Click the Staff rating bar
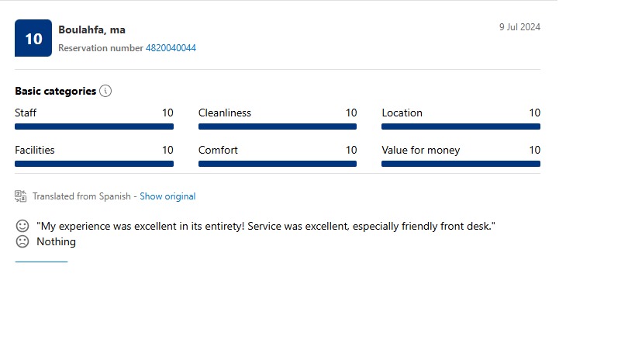635x357 pixels. 94,127
